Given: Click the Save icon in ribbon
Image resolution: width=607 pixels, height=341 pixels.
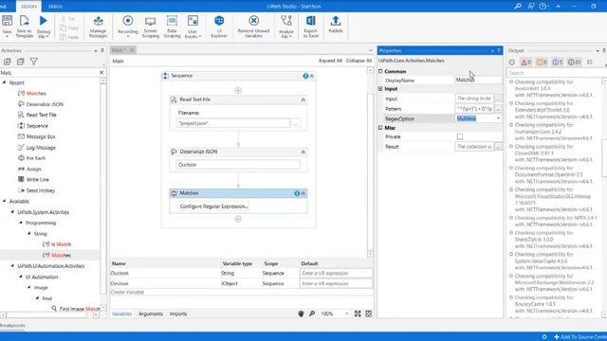Looking at the screenshot, I should pos(8,21).
